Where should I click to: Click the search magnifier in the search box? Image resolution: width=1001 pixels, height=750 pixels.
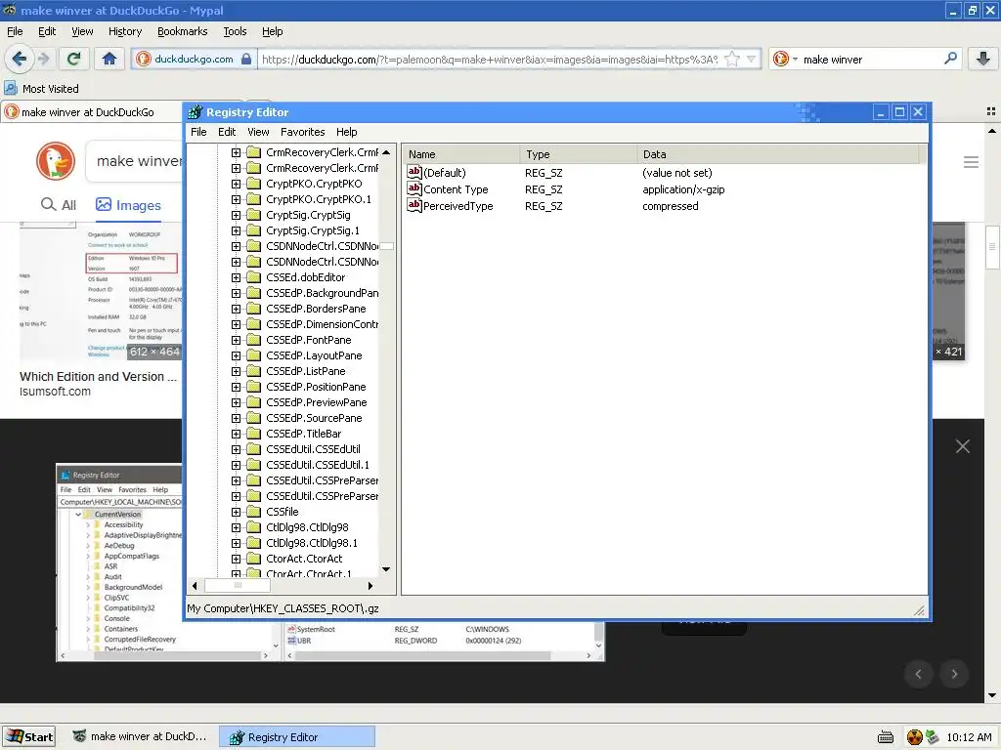coord(950,60)
